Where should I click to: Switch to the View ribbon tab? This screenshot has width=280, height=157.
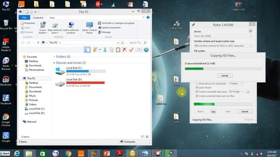[52, 17]
